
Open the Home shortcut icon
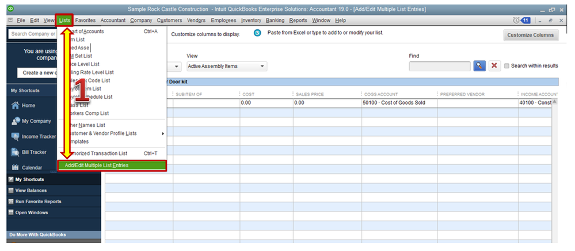coord(15,105)
